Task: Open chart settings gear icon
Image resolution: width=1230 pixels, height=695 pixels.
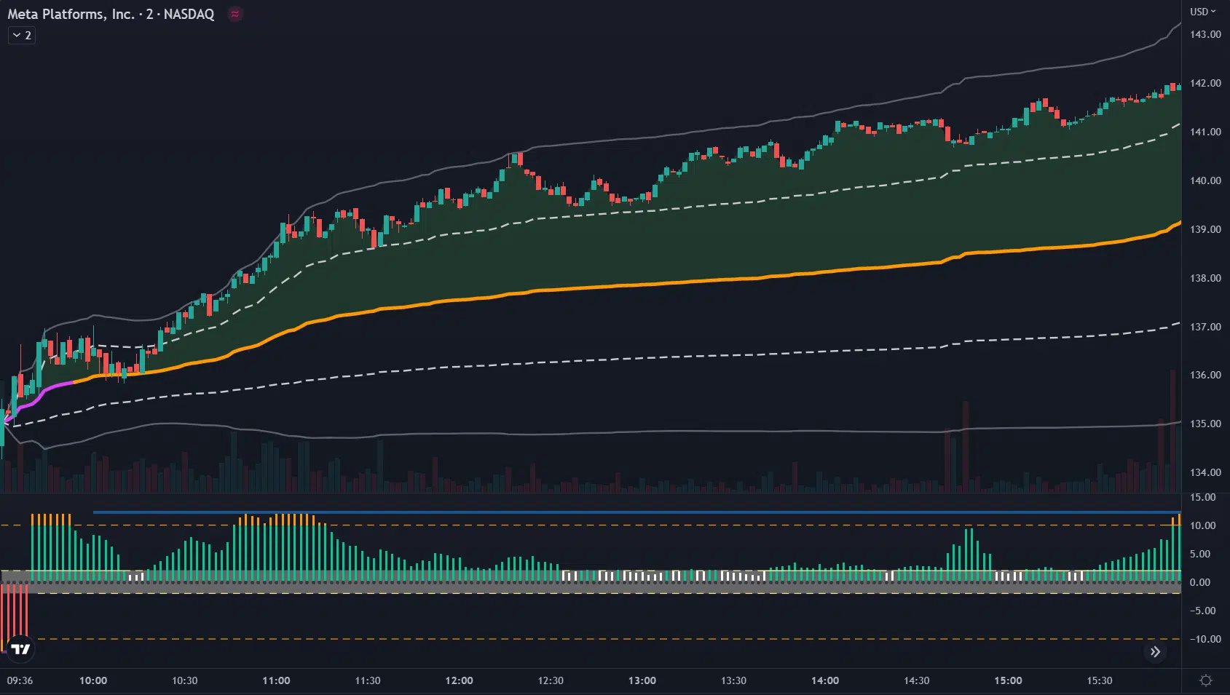Action: coord(1206,680)
